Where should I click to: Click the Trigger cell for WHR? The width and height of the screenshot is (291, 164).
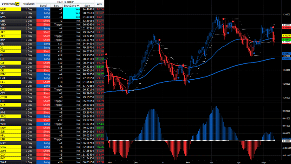[x=57, y=124]
